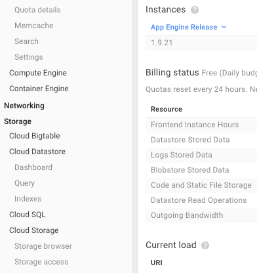
Task: Click the Resource column header
Action: click(167, 109)
